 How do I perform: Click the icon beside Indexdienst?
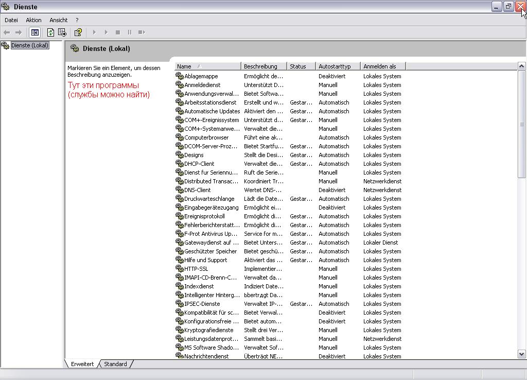click(180, 286)
